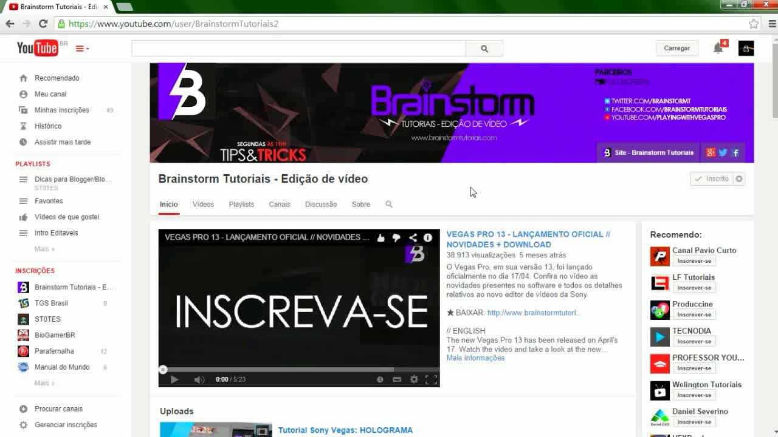778x437 pixels.
Task: Click Site - Brainstorm Tutoriais banner link
Action: point(648,153)
